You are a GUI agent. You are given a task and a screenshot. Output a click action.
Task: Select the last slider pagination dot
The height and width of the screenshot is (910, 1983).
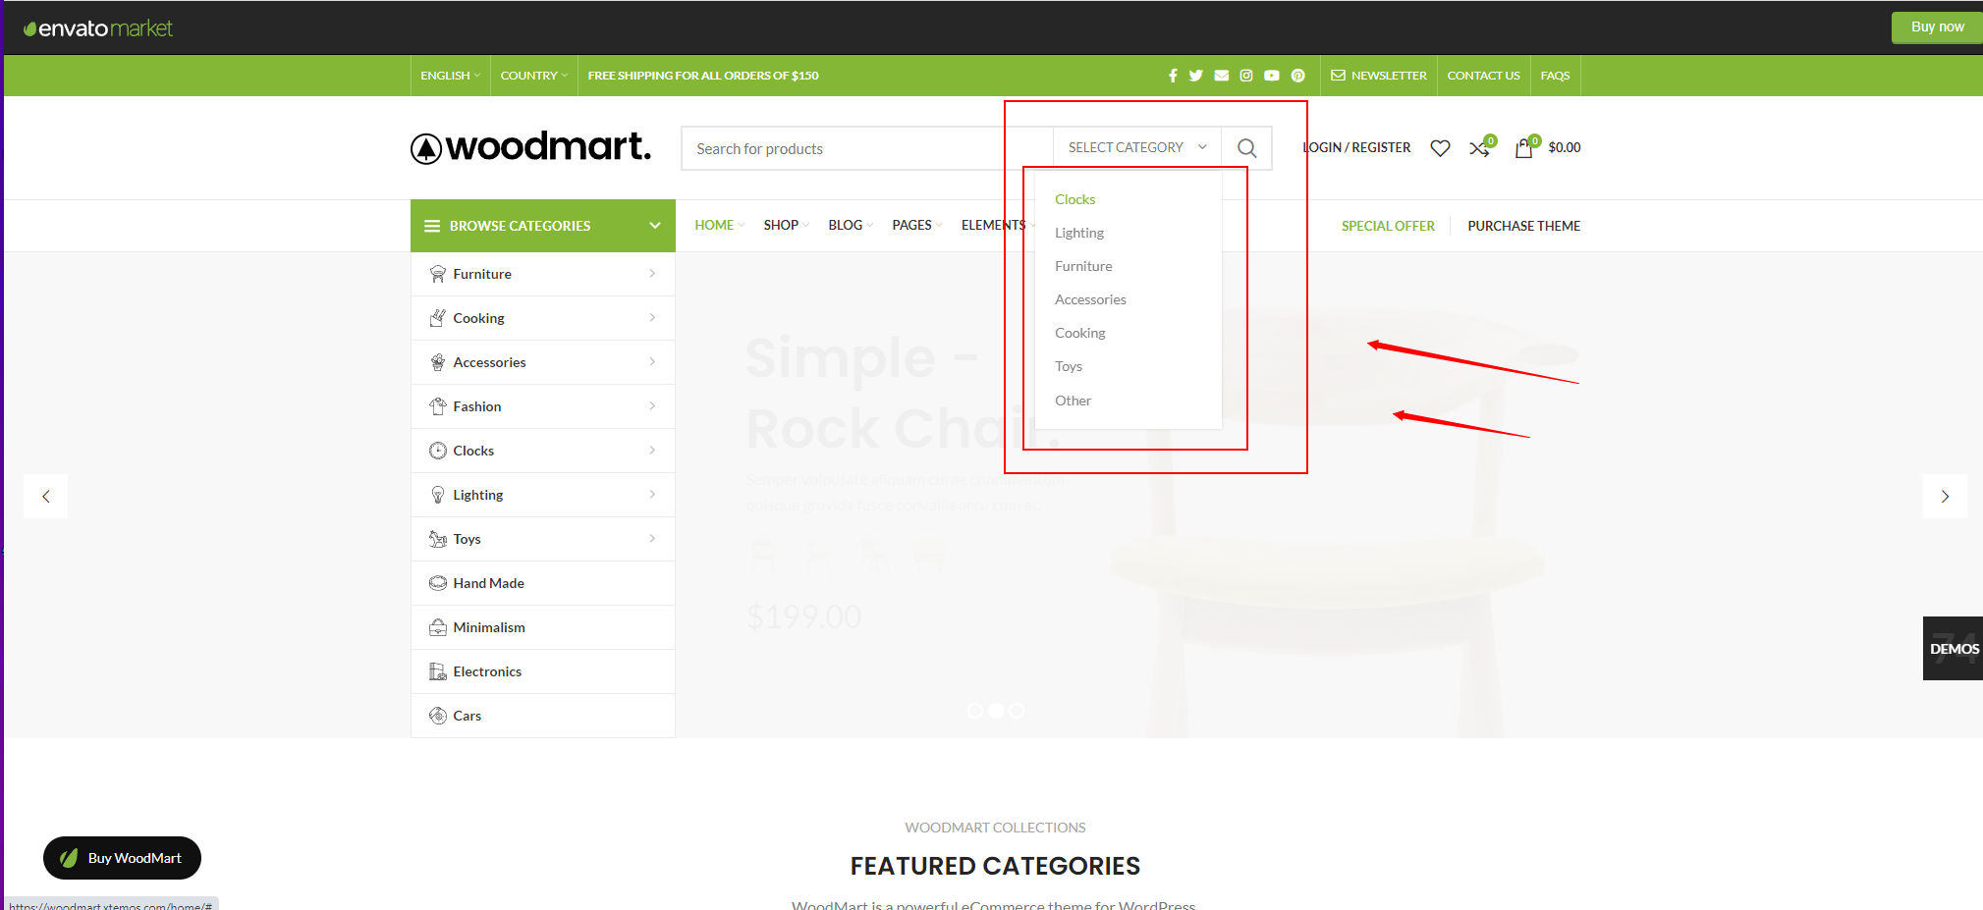click(1017, 711)
